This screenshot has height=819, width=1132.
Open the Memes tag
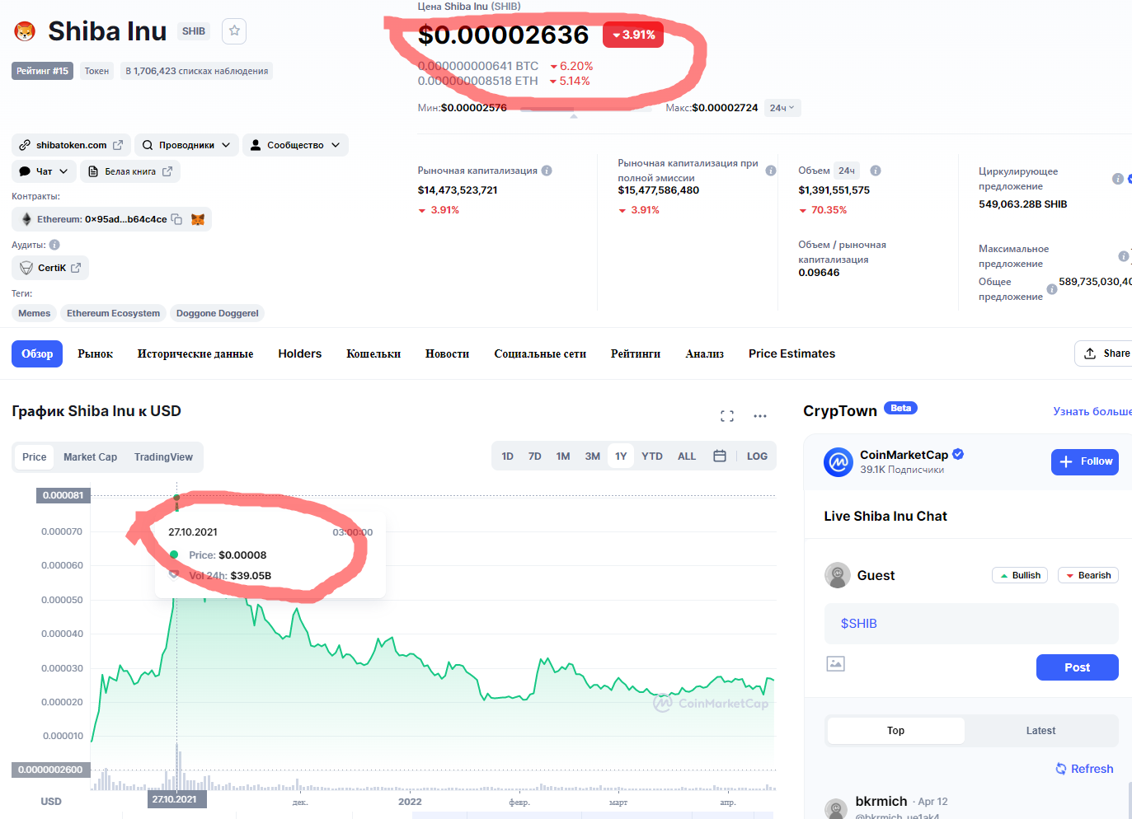[35, 313]
